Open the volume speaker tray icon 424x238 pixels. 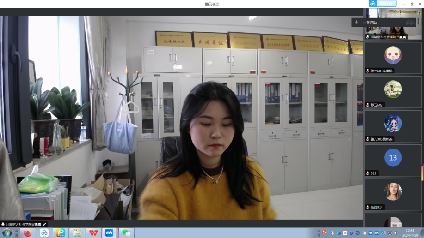396,233
